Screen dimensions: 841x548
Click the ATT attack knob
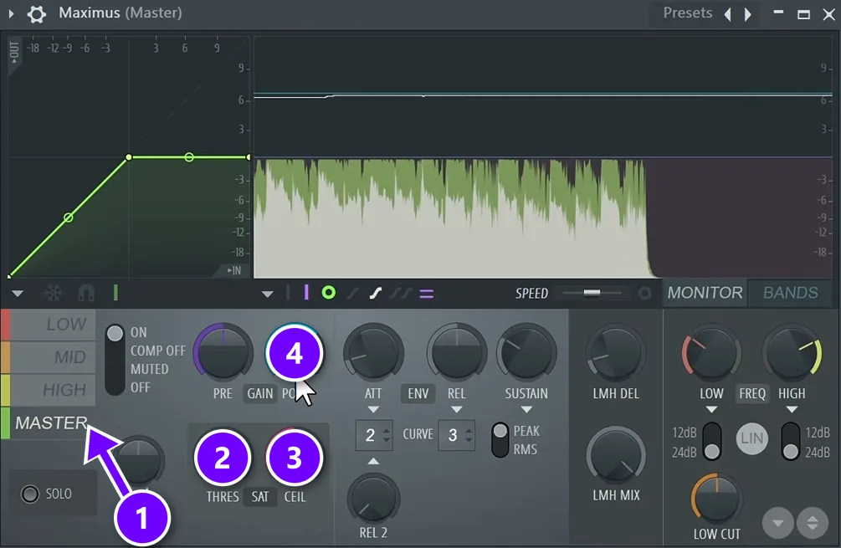373,352
